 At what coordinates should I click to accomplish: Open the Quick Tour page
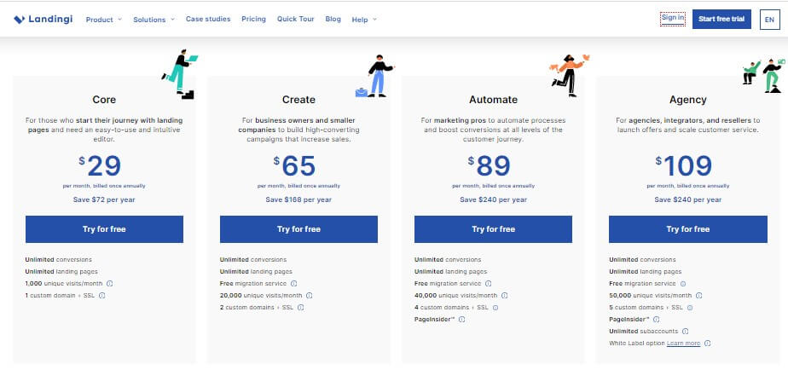[x=295, y=19]
